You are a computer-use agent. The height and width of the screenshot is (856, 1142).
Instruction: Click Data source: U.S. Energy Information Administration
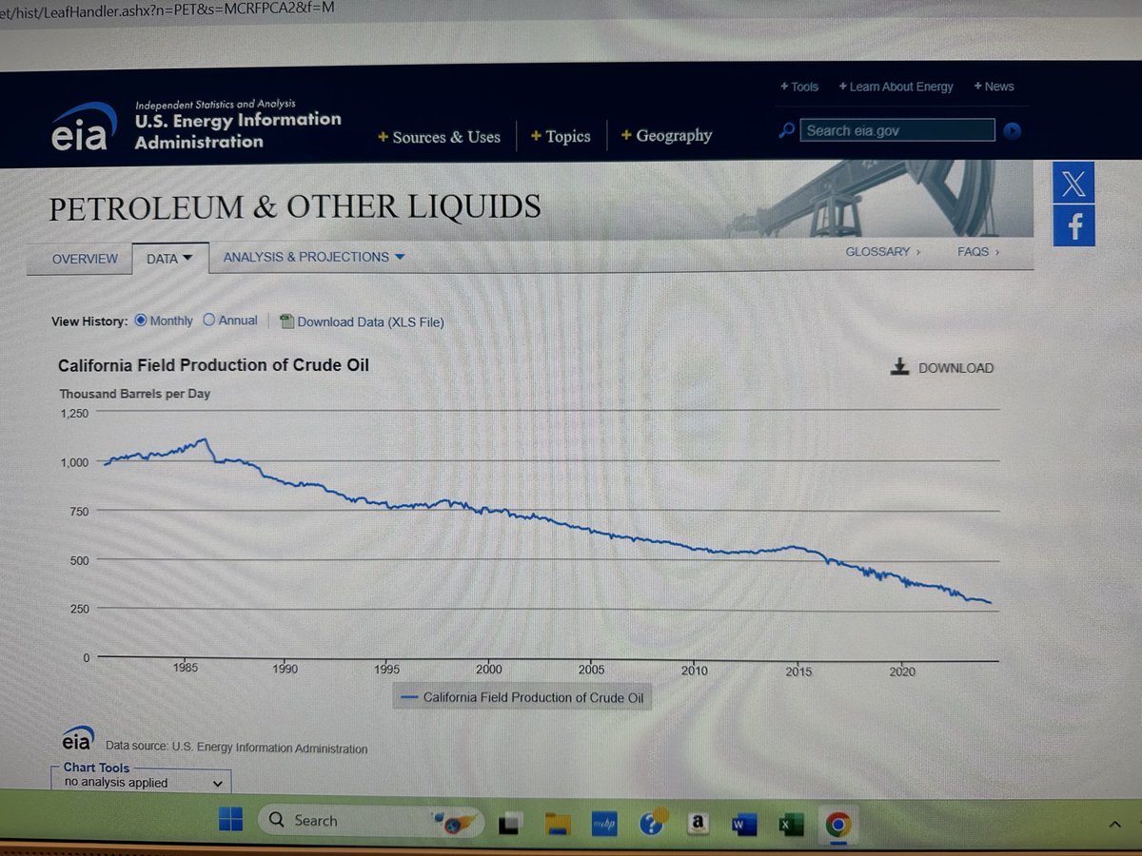click(236, 749)
